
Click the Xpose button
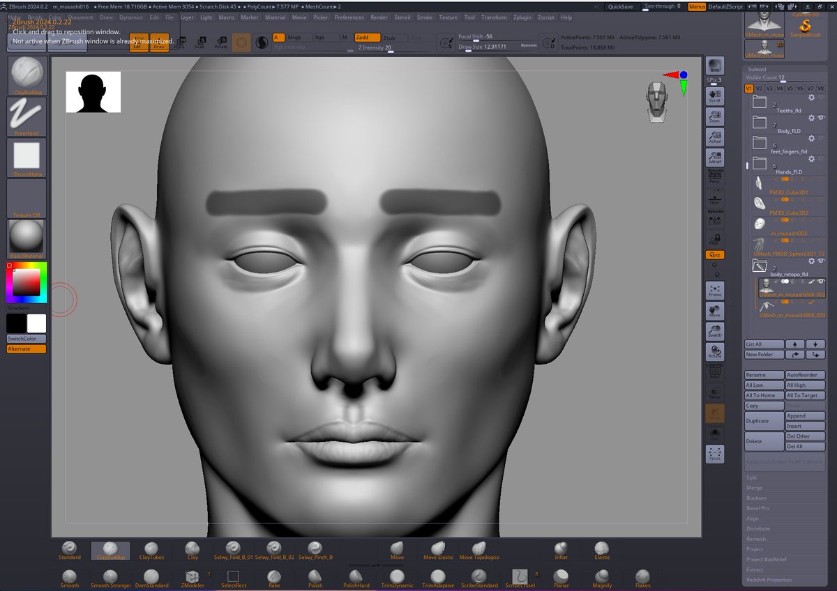click(715, 454)
